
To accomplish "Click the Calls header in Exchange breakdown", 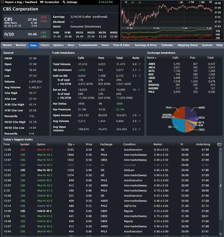I will tap(175, 58).
